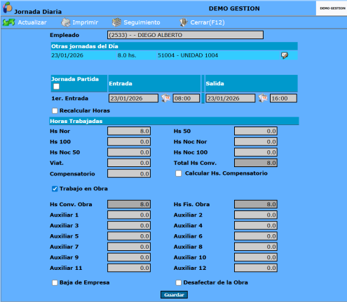347x302 pixels.
Task: Check Desafectar de la Obra
Action: pyautogui.click(x=179, y=282)
